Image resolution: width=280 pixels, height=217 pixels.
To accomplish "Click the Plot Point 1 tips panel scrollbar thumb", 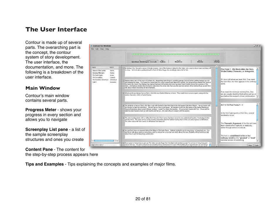I will pos(257,77).
